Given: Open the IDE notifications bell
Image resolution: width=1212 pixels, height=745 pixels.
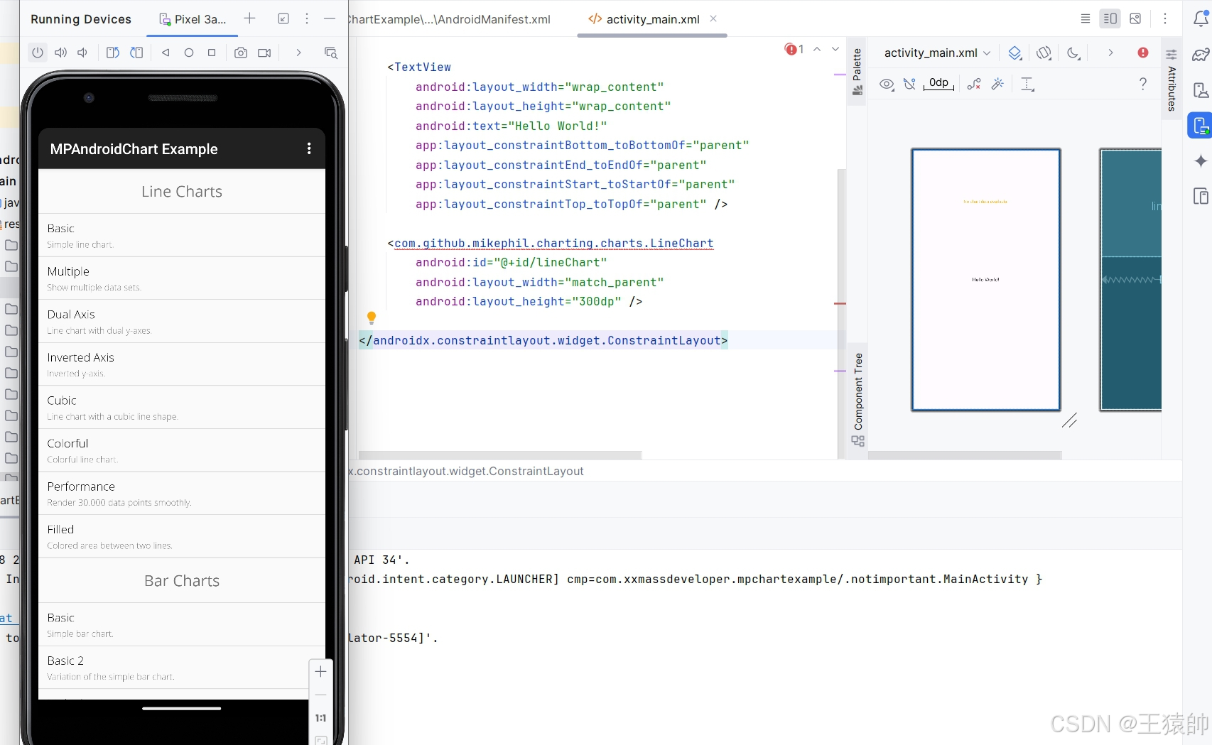Looking at the screenshot, I should tap(1201, 19).
